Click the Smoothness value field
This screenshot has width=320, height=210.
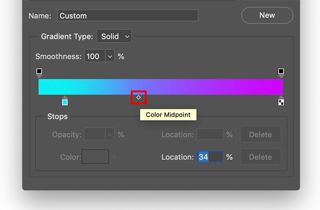[x=94, y=57]
